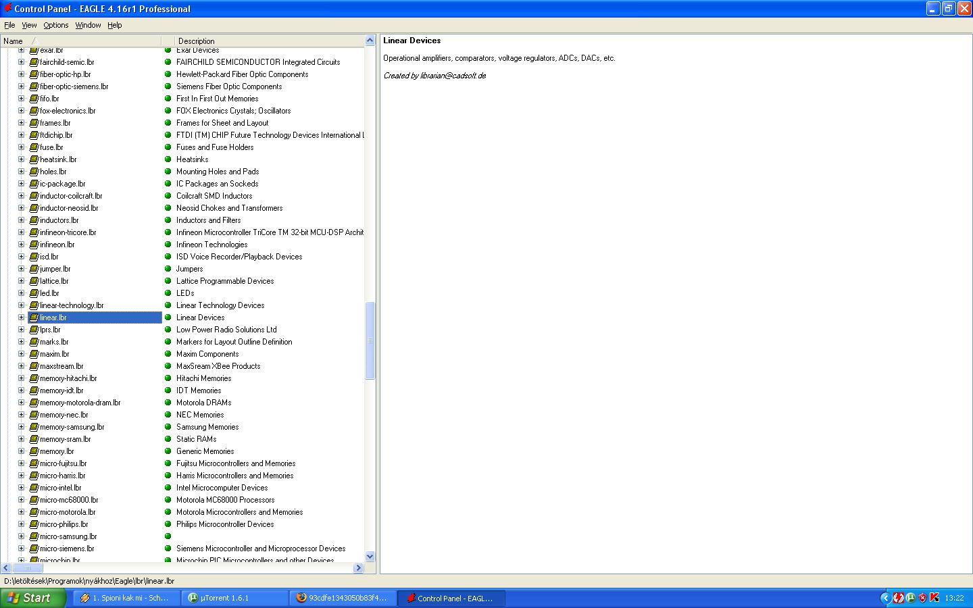Viewport: 973px width, 608px height.
Task: Click the 13:22 system tray clock
Action: (x=954, y=598)
